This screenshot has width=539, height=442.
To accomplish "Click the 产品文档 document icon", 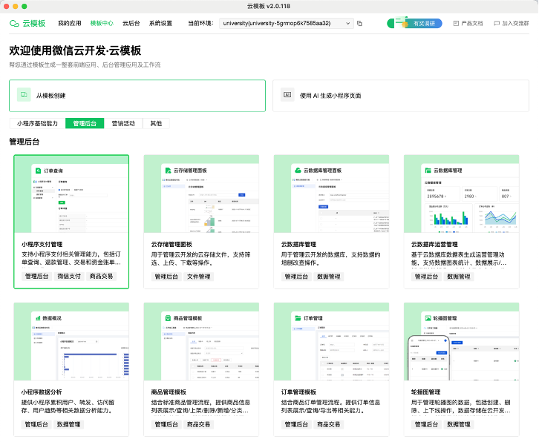I will (x=456, y=23).
